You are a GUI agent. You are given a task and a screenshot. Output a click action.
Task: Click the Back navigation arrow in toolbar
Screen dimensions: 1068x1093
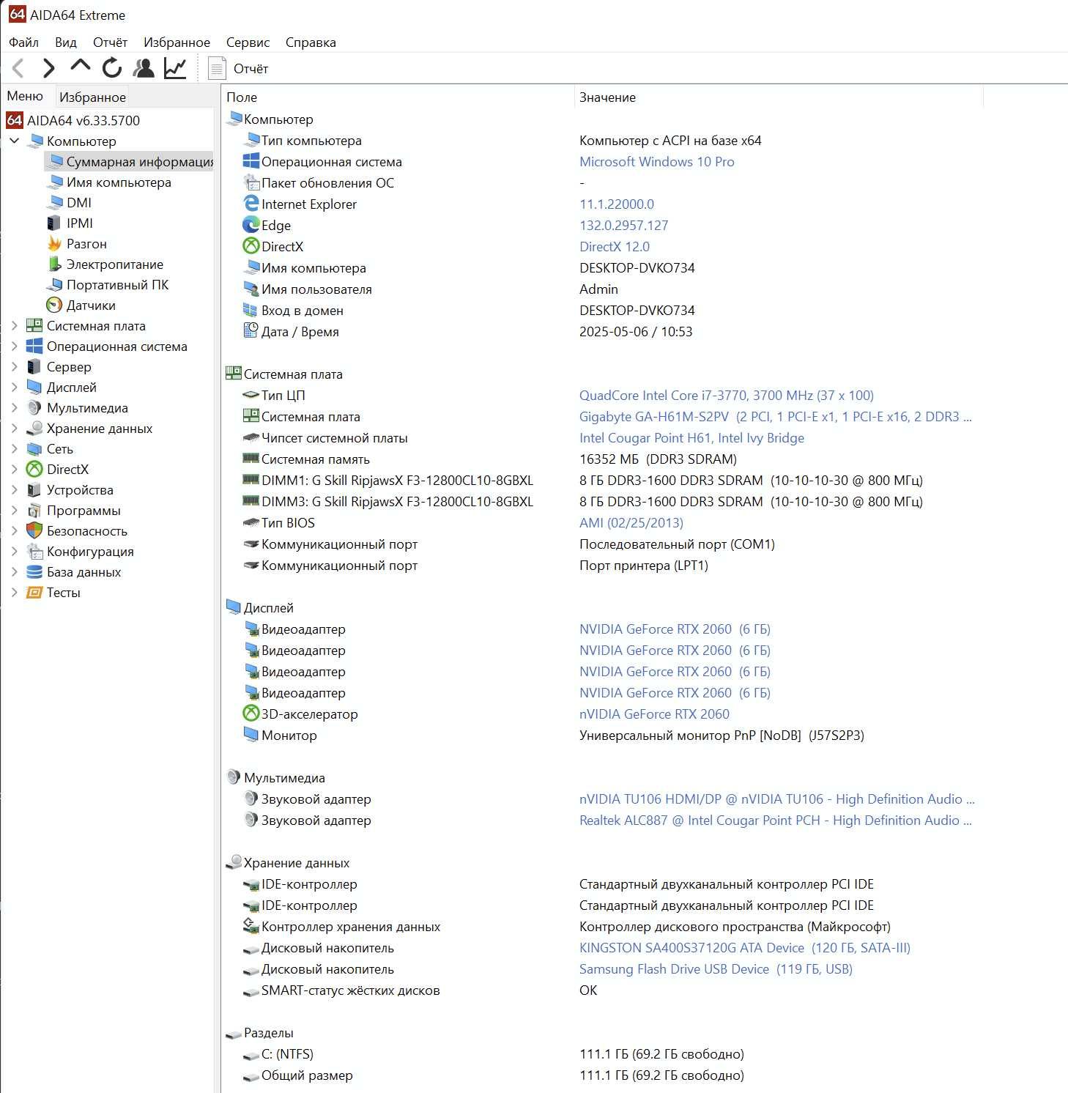point(19,68)
